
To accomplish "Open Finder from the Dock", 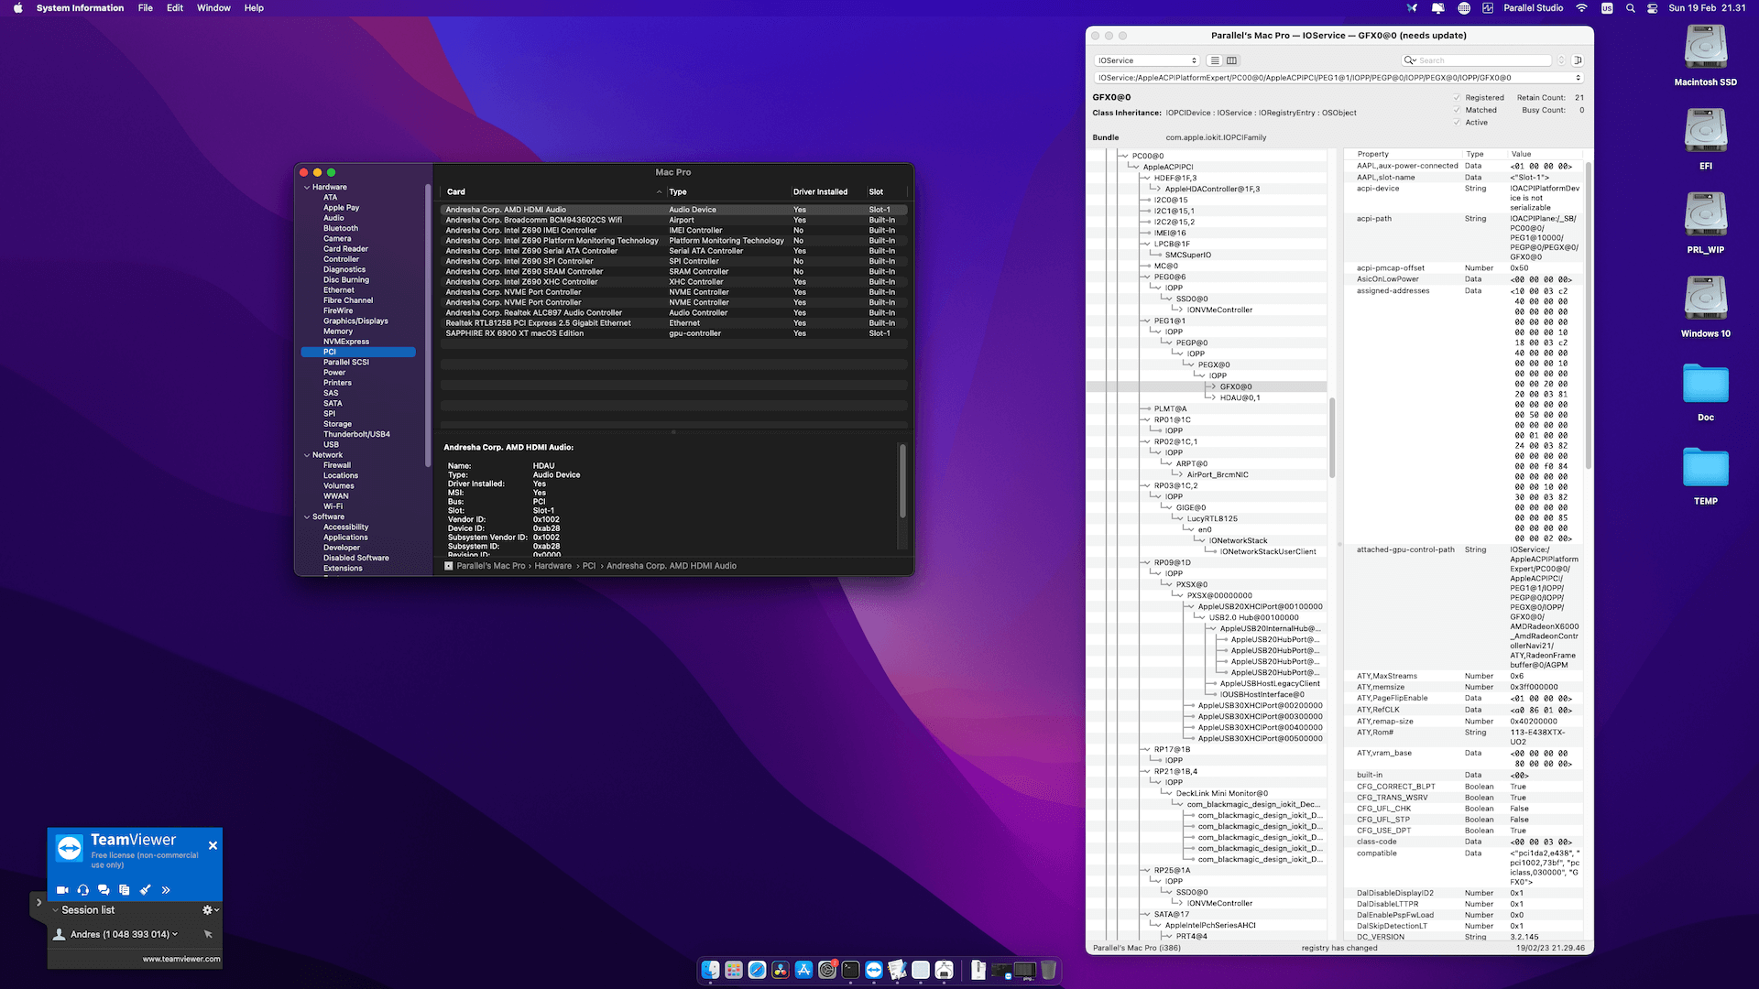I will click(710, 970).
